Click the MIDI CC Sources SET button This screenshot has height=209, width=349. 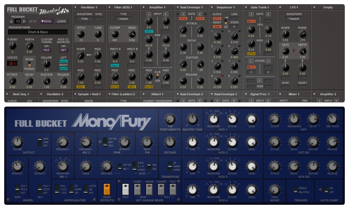coord(64,50)
